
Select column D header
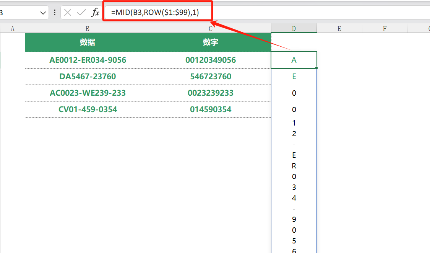[294, 29]
